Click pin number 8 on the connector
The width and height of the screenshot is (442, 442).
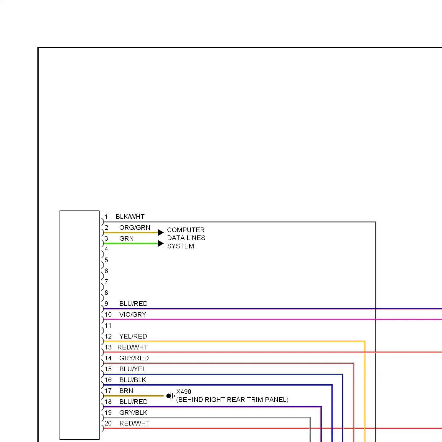click(x=106, y=293)
